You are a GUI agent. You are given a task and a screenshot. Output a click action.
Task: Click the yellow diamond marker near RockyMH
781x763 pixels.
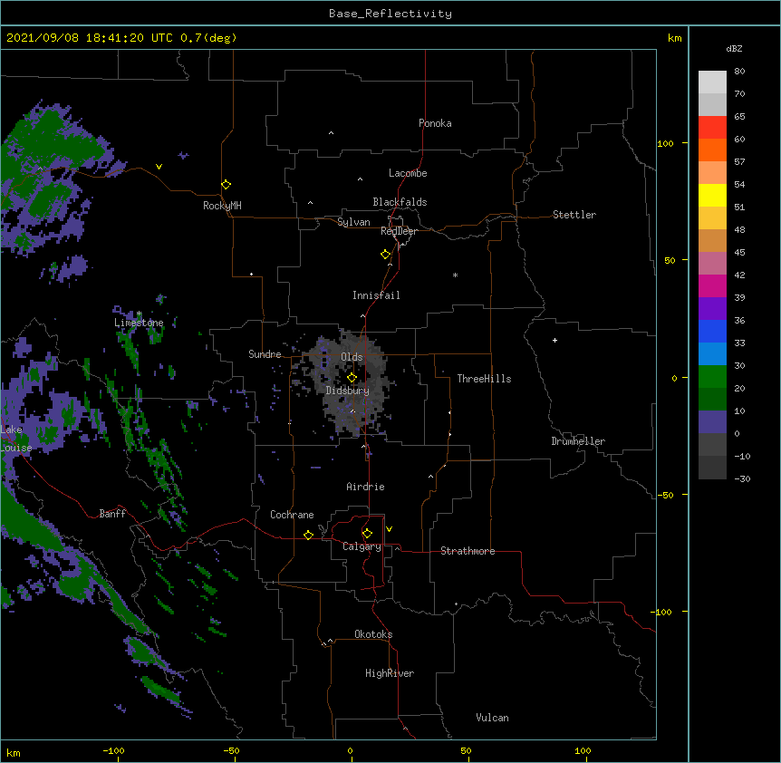click(x=226, y=185)
